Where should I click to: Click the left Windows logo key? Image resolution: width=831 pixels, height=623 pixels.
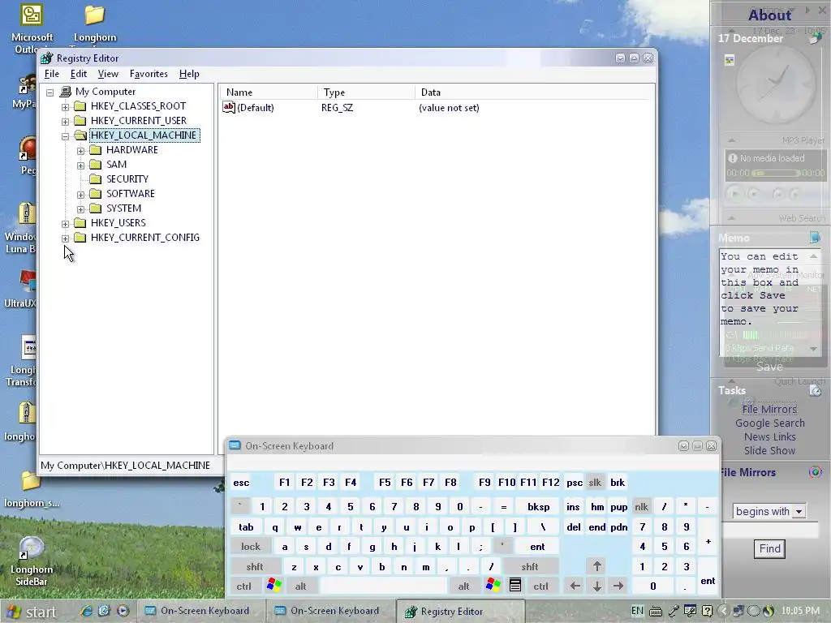click(x=274, y=586)
